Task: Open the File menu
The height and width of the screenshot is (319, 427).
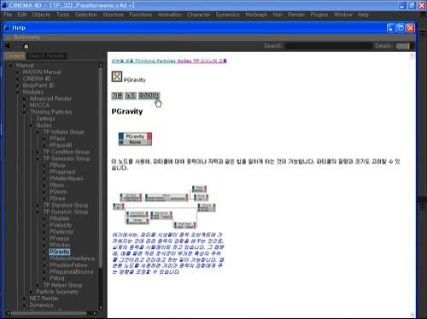Action: click(8, 14)
